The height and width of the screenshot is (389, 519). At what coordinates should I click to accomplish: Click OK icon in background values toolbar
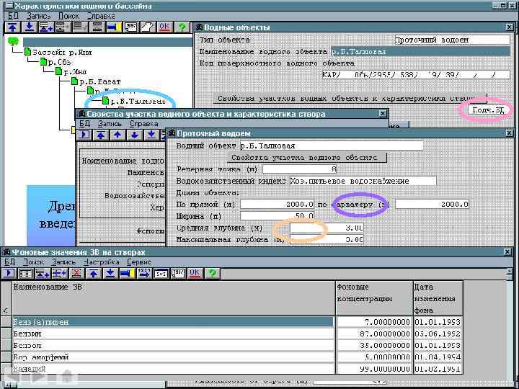tap(195, 274)
